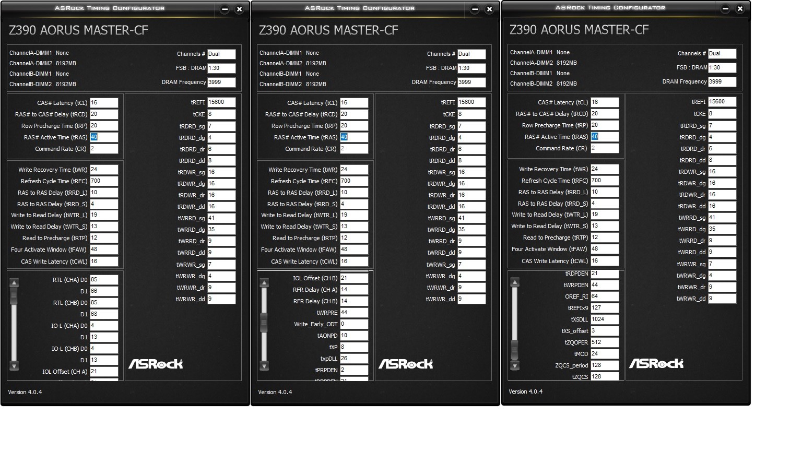Click tWRPDEN field in right window
The width and height of the screenshot is (802, 451).
(x=605, y=285)
